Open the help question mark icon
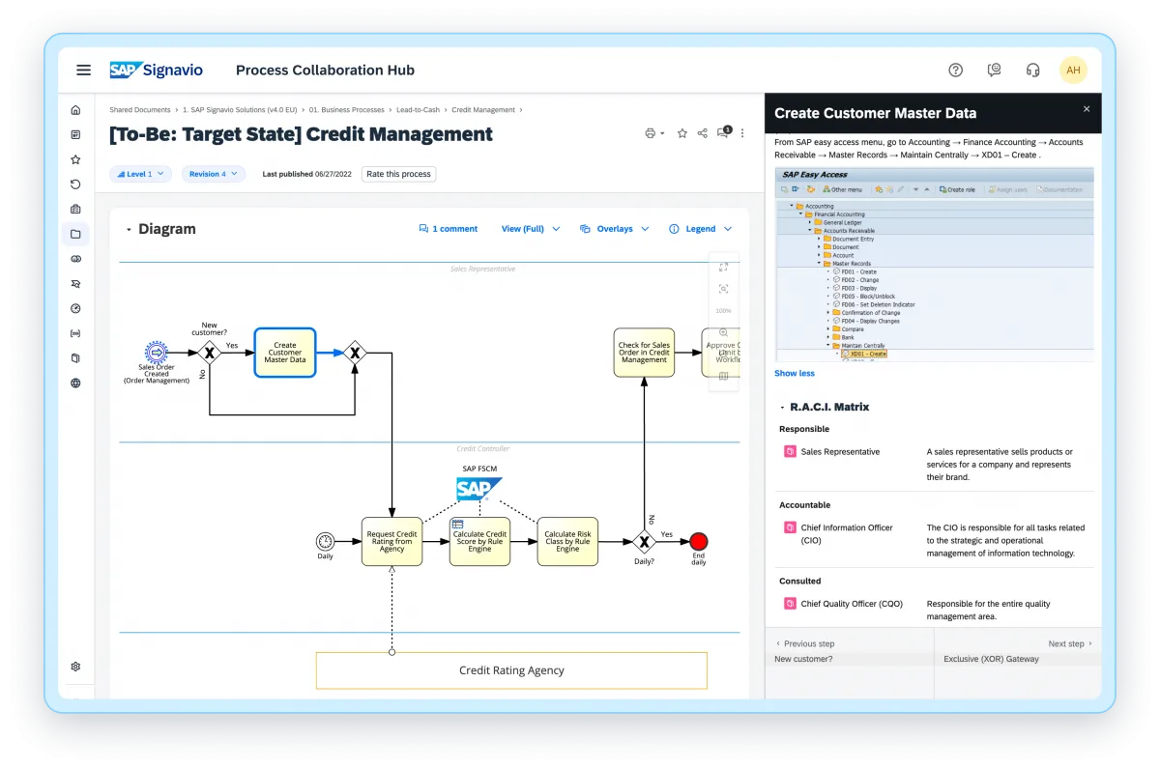 [956, 70]
